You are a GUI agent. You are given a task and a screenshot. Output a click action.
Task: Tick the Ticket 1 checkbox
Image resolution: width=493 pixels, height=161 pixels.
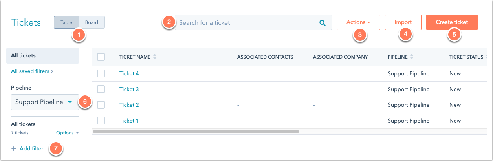(x=101, y=121)
